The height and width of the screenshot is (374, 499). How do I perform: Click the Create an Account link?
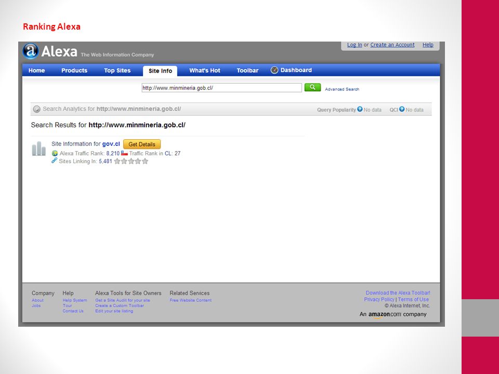click(x=392, y=45)
